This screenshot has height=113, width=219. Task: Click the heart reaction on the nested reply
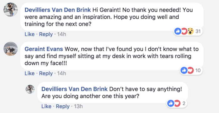click(177, 103)
